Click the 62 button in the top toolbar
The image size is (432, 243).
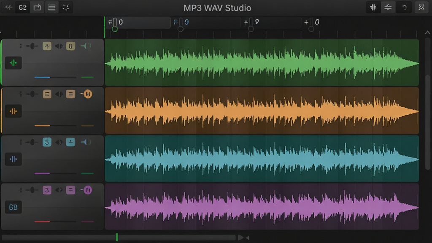point(23,8)
